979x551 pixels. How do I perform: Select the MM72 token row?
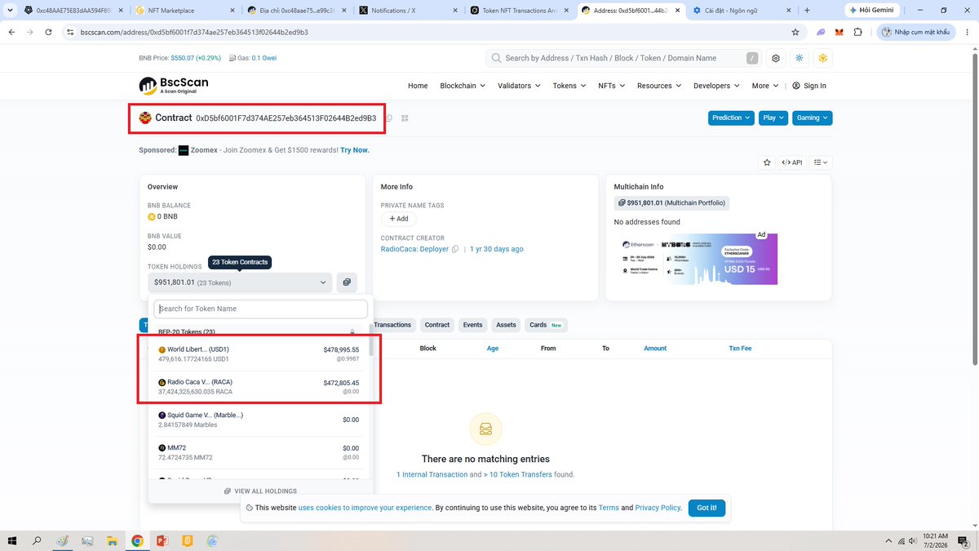259,452
